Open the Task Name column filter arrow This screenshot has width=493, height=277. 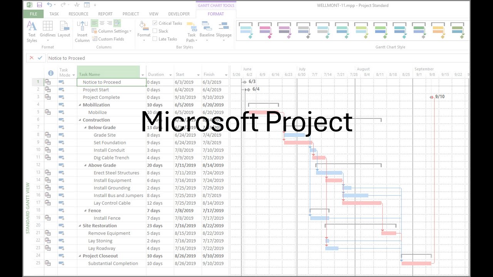click(143, 75)
